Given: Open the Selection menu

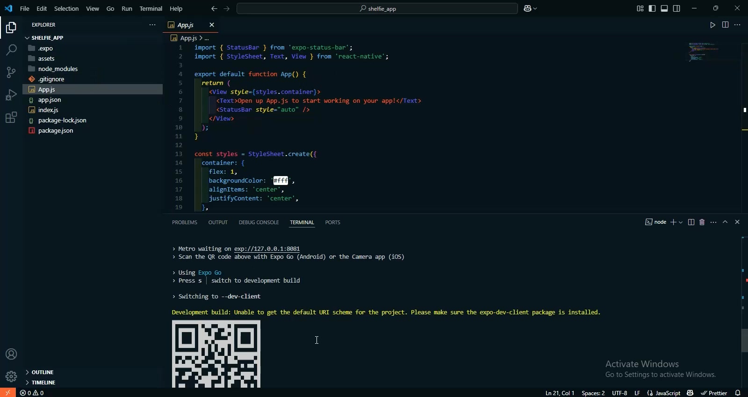Looking at the screenshot, I should coord(66,9).
